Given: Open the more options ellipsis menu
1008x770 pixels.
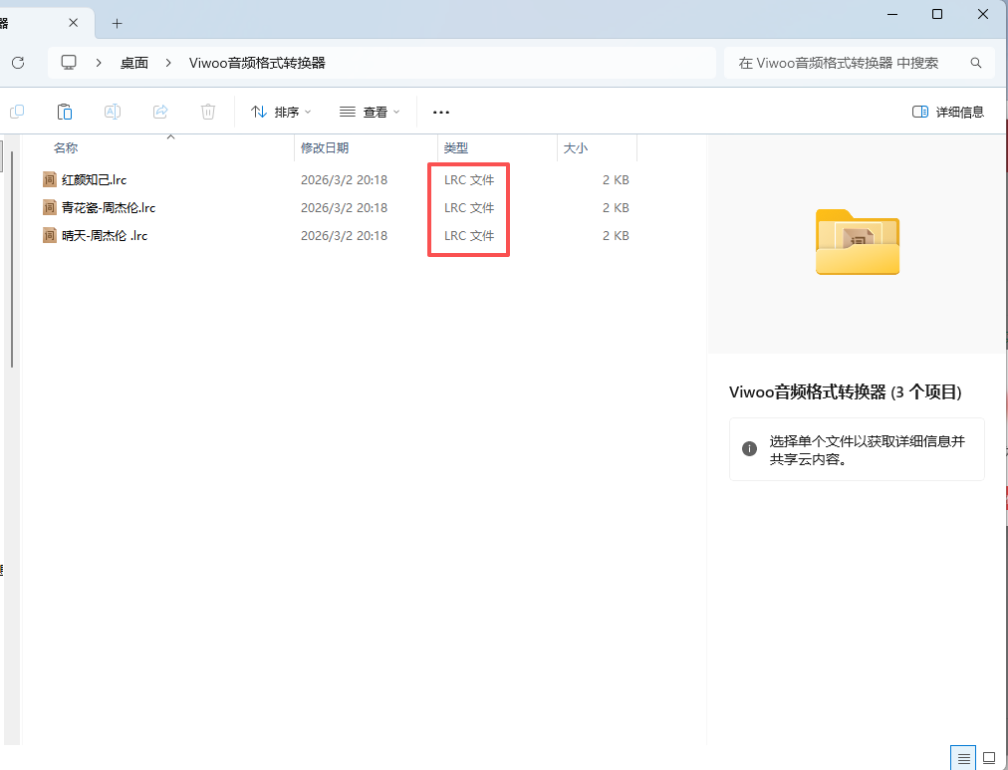Looking at the screenshot, I should pyautogui.click(x=441, y=113).
